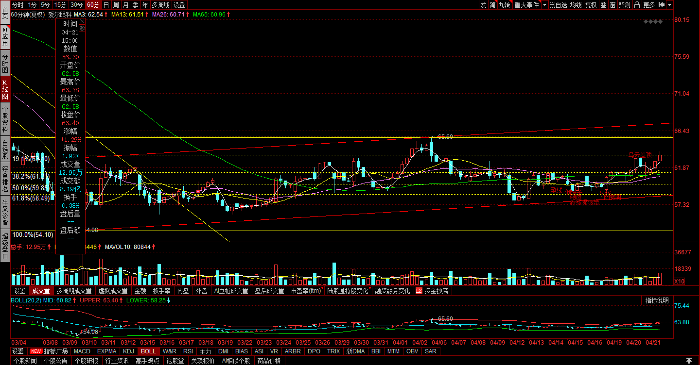Click the back arrow icon at top right

point(661,5)
